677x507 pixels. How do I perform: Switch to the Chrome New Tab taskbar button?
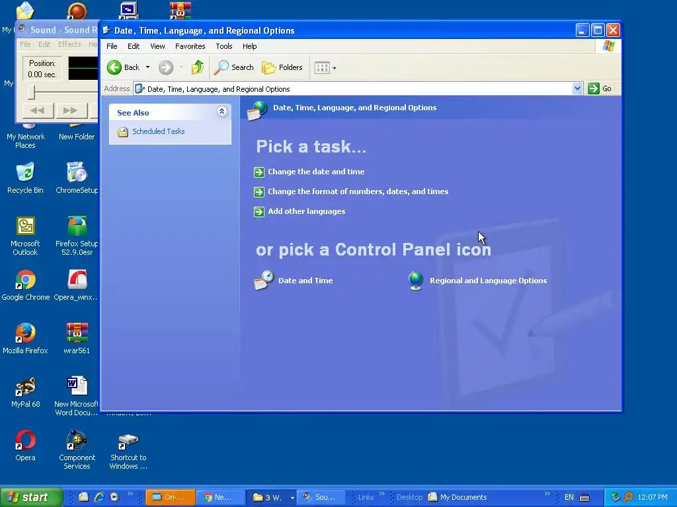(x=221, y=497)
